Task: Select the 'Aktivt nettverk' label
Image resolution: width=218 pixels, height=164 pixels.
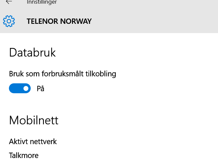Action: coord(33,142)
